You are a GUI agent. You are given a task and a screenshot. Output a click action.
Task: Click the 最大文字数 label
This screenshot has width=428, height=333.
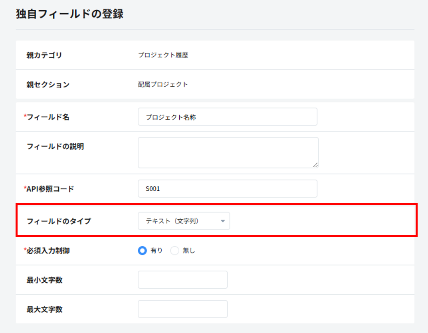point(44,309)
